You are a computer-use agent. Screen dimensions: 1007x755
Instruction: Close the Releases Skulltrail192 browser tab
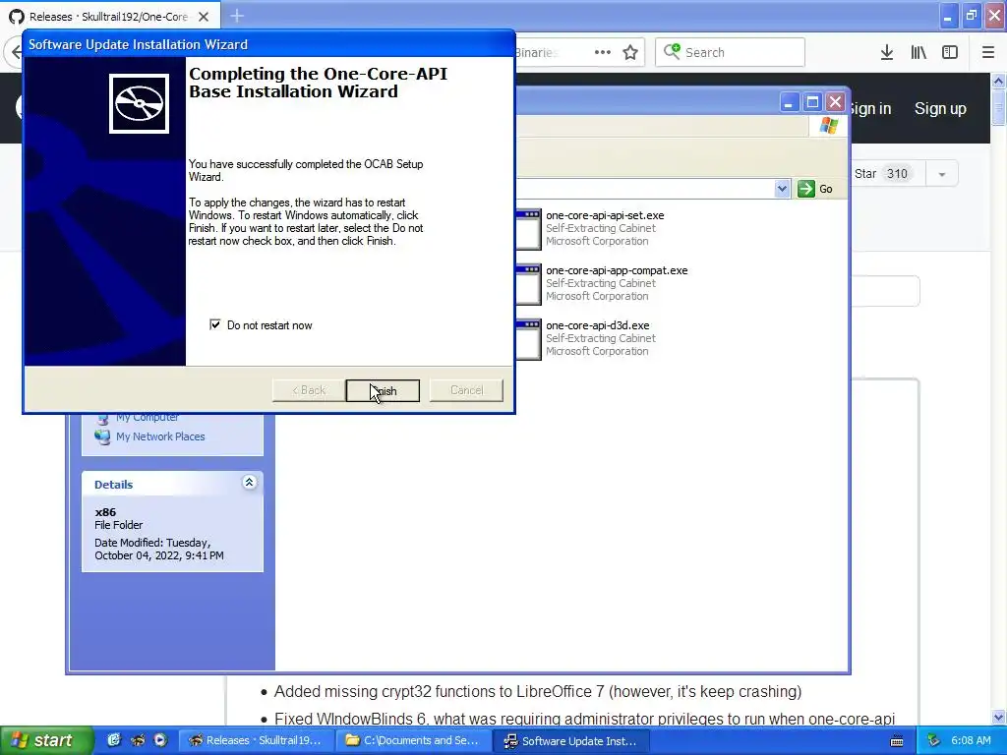(x=204, y=17)
